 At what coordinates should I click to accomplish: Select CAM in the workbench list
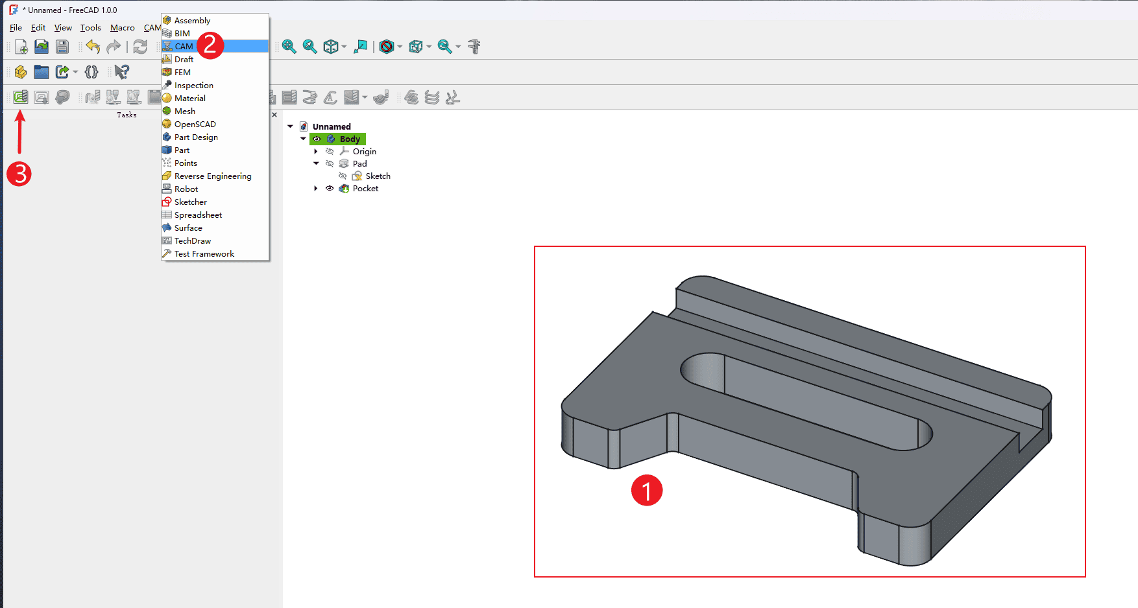coord(184,47)
